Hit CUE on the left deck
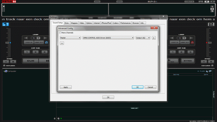The height and width of the screenshot is (122, 217). pyautogui.click(x=31, y=61)
